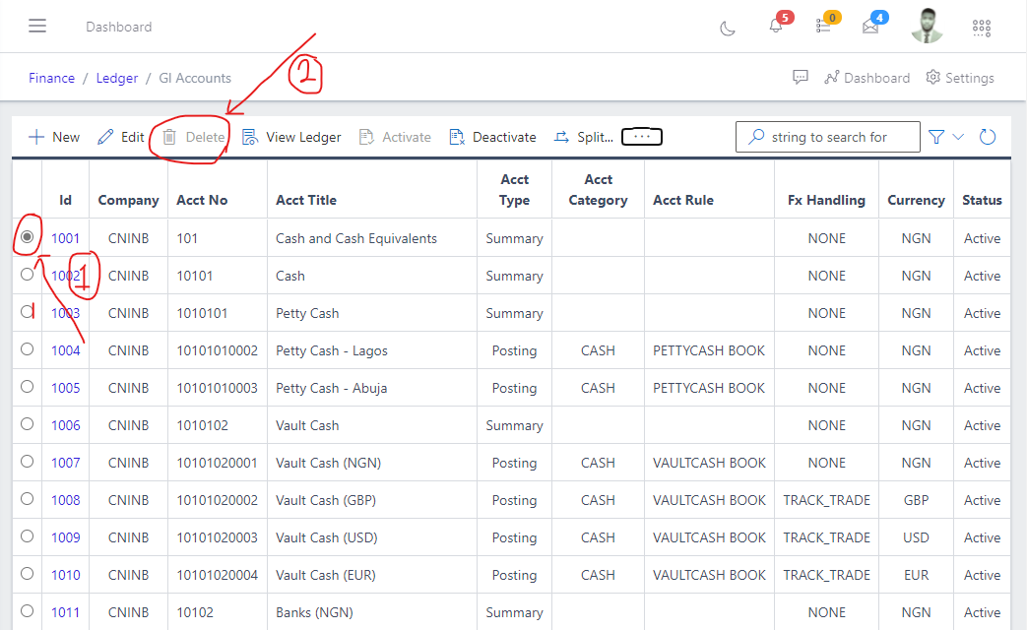1027x630 pixels.
Task: Open the ellipsis toolbar overflow menu
Action: (641, 137)
